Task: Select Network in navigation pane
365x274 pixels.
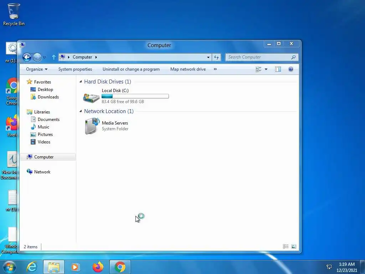Action: tap(42, 172)
